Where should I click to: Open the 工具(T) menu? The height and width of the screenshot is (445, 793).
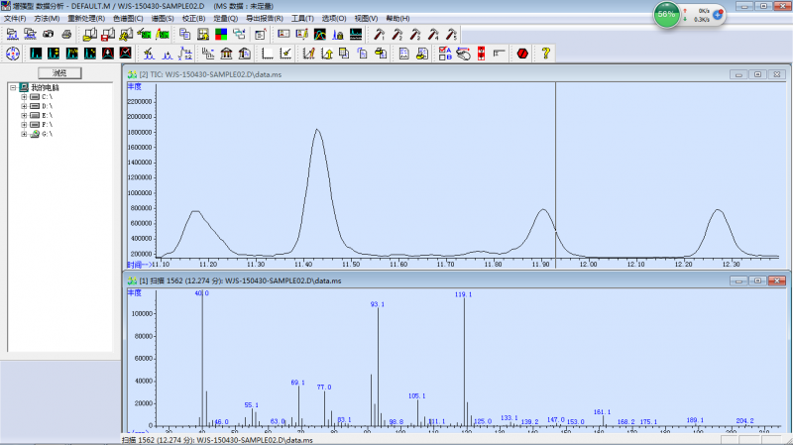[302, 18]
